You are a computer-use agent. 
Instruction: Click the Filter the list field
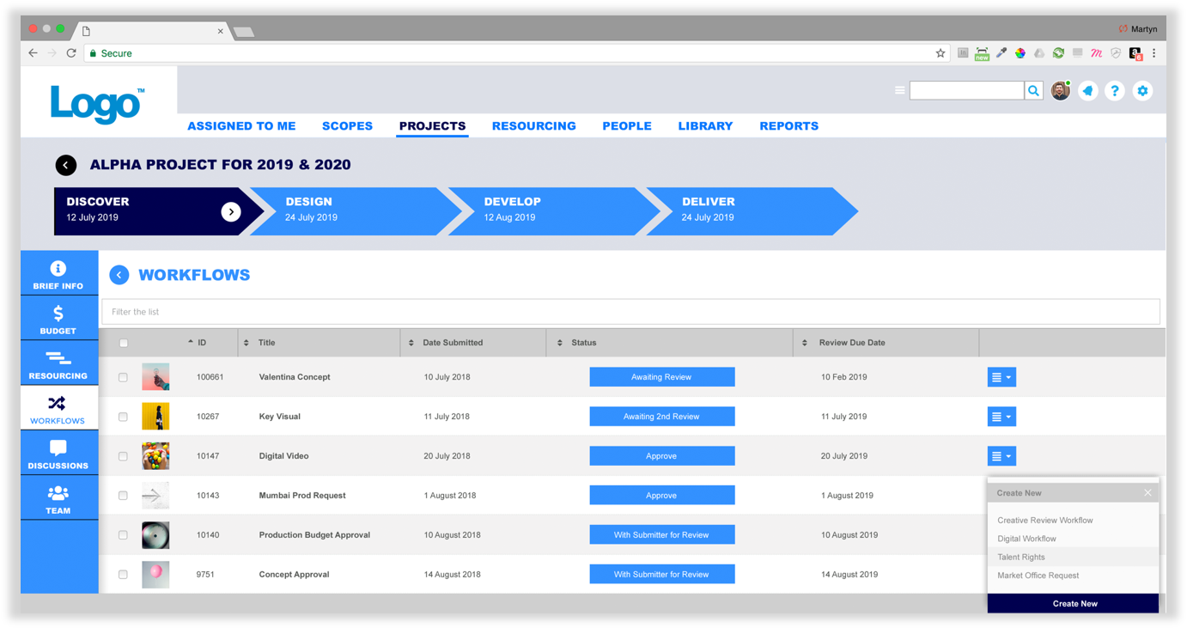[x=631, y=312]
